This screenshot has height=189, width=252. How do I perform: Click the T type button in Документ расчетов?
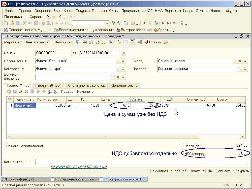(113, 77)
